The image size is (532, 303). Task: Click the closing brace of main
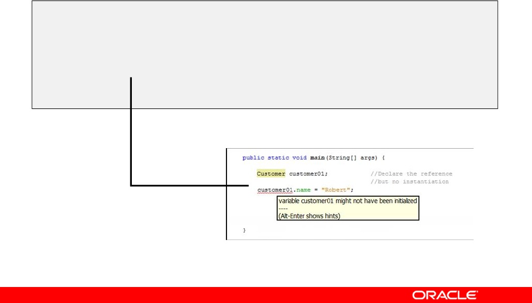coord(244,230)
